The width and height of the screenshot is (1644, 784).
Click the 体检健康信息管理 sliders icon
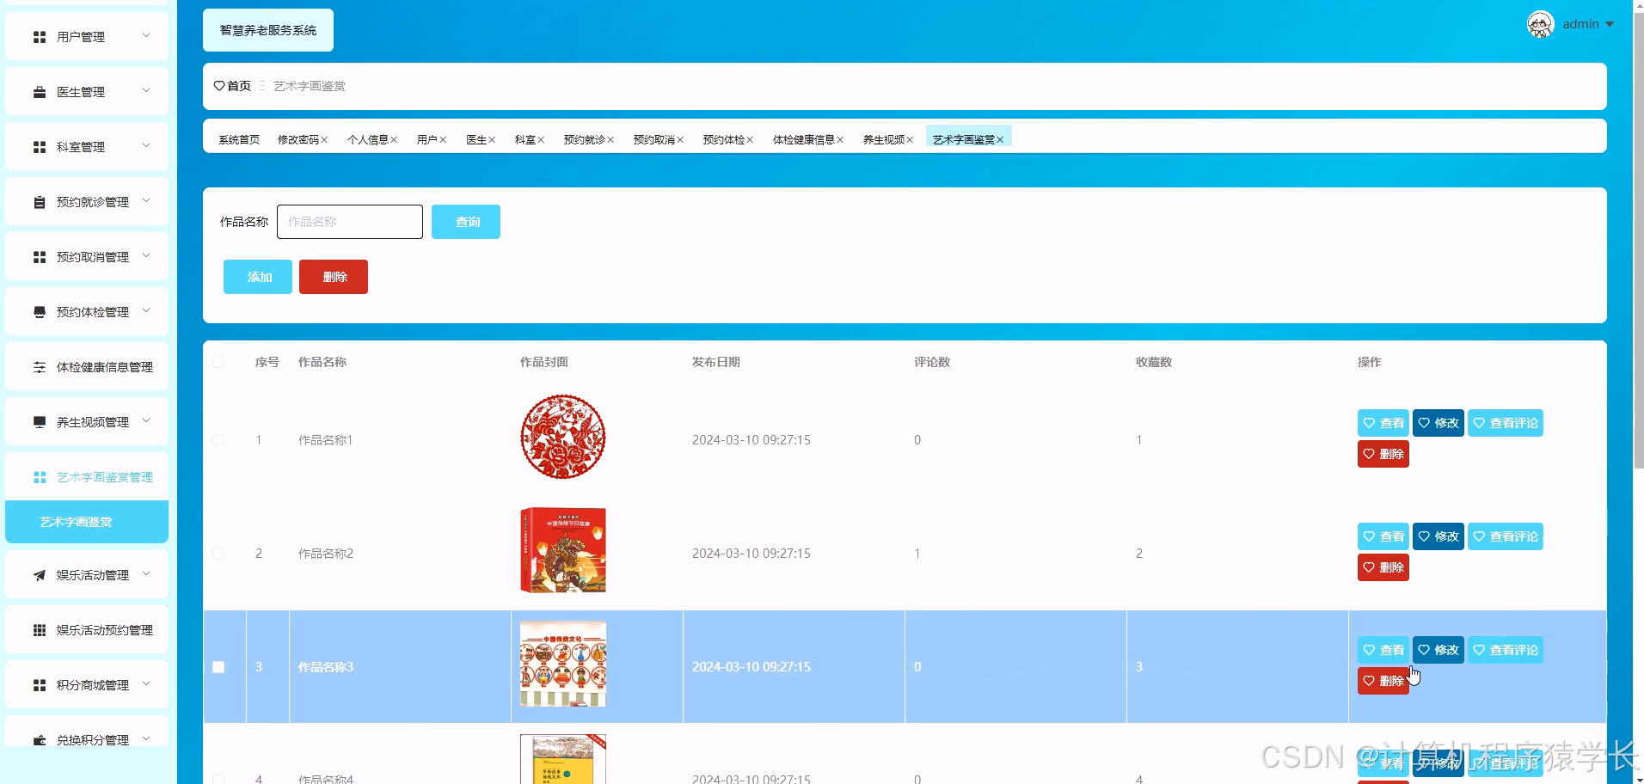coord(40,367)
